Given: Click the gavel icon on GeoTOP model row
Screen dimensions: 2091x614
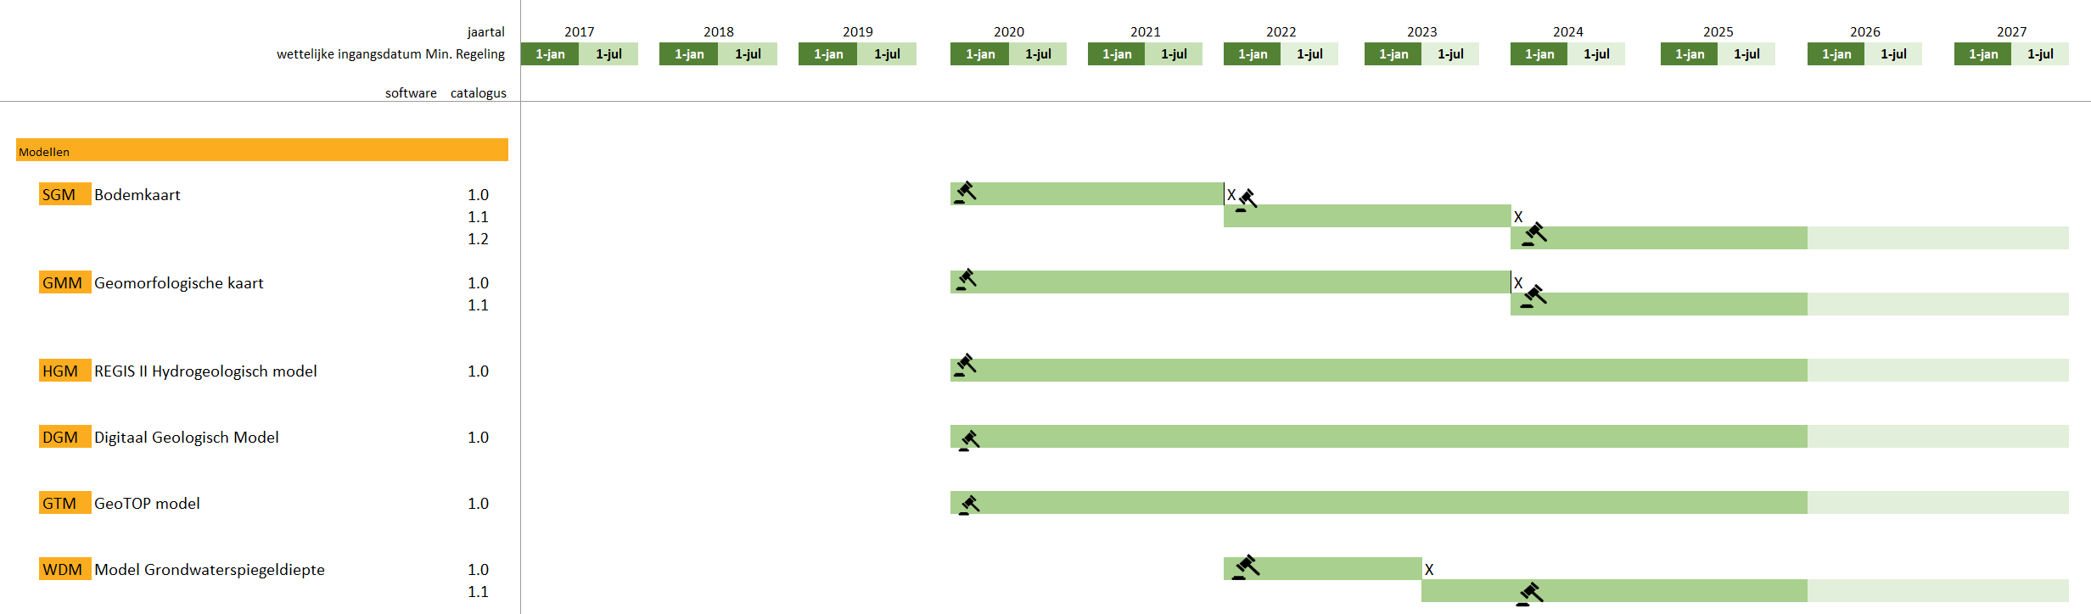Looking at the screenshot, I should (x=969, y=505).
